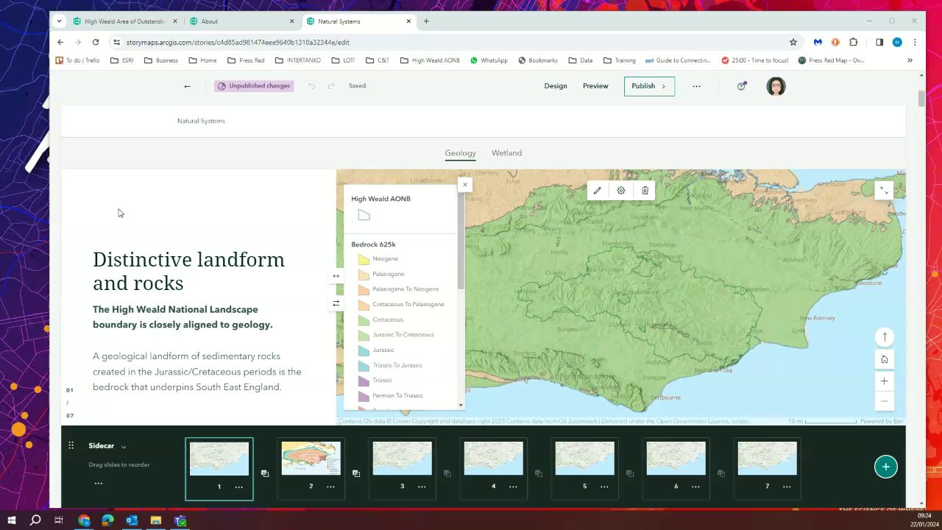Open story more-options ellipsis menu
Image resolution: width=942 pixels, height=530 pixels.
[x=696, y=86]
